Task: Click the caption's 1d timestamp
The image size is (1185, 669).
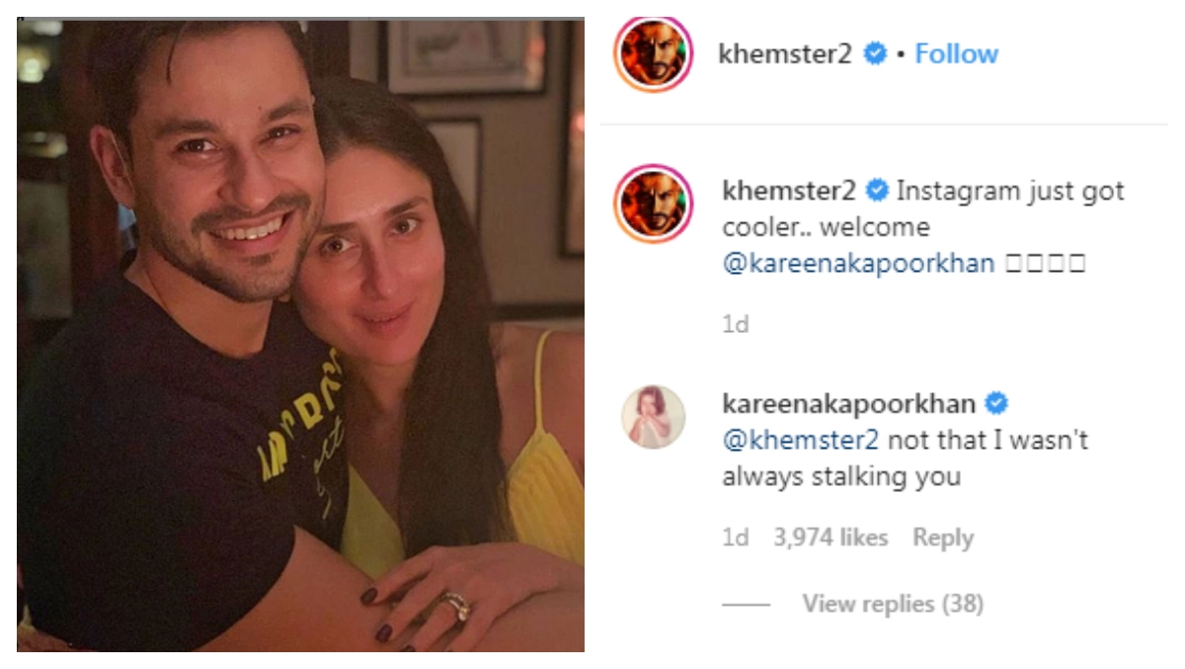Action: [735, 324]
